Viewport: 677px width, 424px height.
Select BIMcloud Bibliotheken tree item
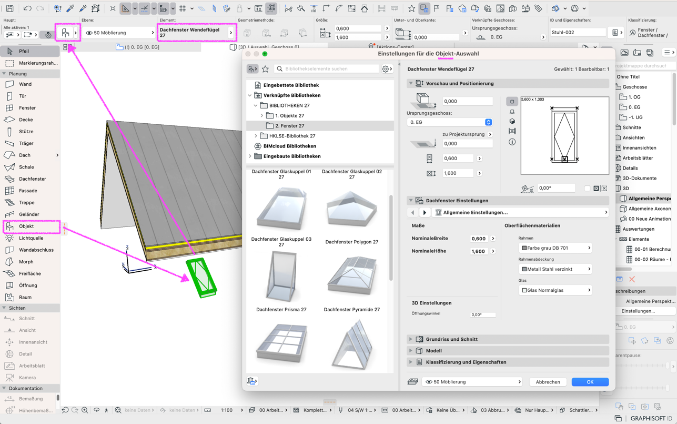point(290,146)
